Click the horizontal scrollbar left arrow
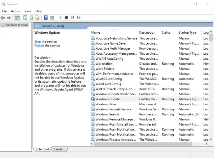 (x=92, y=144)
